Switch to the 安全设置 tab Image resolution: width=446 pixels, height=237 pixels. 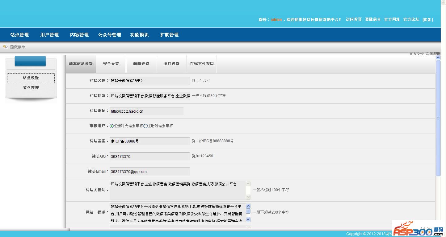[111, 64]
